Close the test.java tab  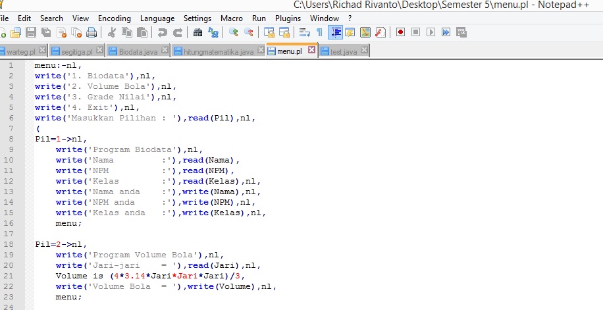click(364, 50)
